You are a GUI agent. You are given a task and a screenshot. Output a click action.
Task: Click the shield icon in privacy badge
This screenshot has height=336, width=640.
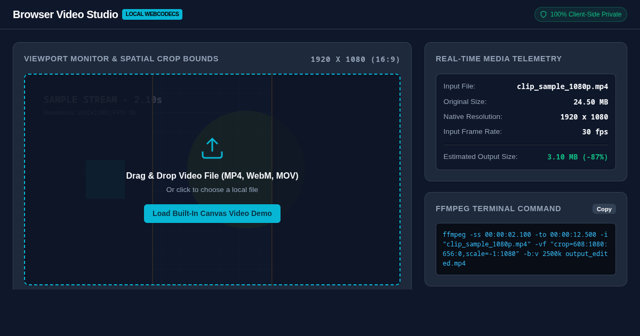click(543, 14)
